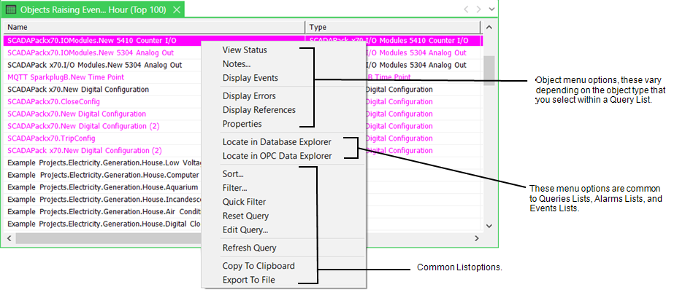
Task: Select Export To File option
Action: tap(248, 280)
